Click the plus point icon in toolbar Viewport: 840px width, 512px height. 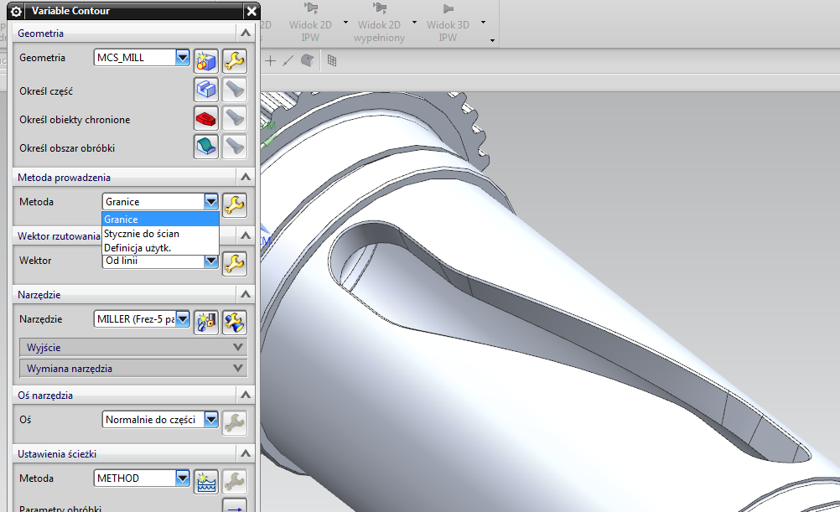pyautogui.click(x=271, y=61)
